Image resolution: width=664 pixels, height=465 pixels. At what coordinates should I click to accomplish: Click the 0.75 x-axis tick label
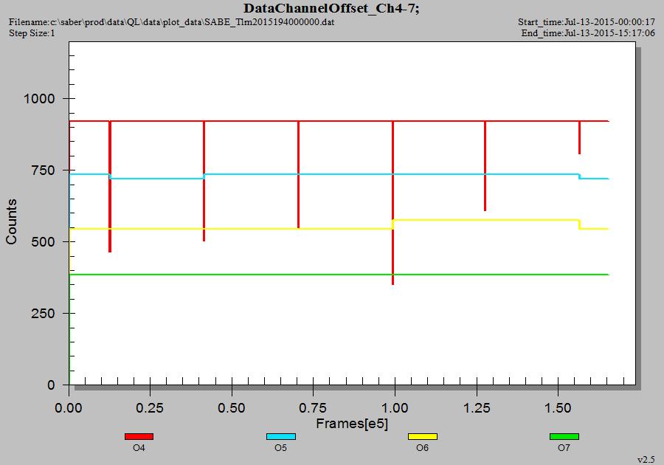coord(313,408)
